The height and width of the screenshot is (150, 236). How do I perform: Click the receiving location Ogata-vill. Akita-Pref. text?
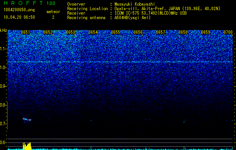tap(167, 9)
